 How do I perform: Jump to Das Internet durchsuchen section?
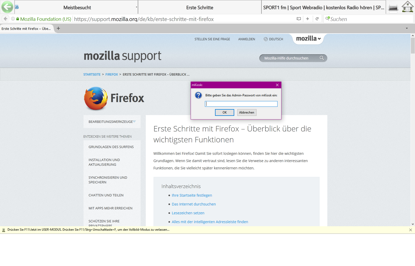pos(194,204)
